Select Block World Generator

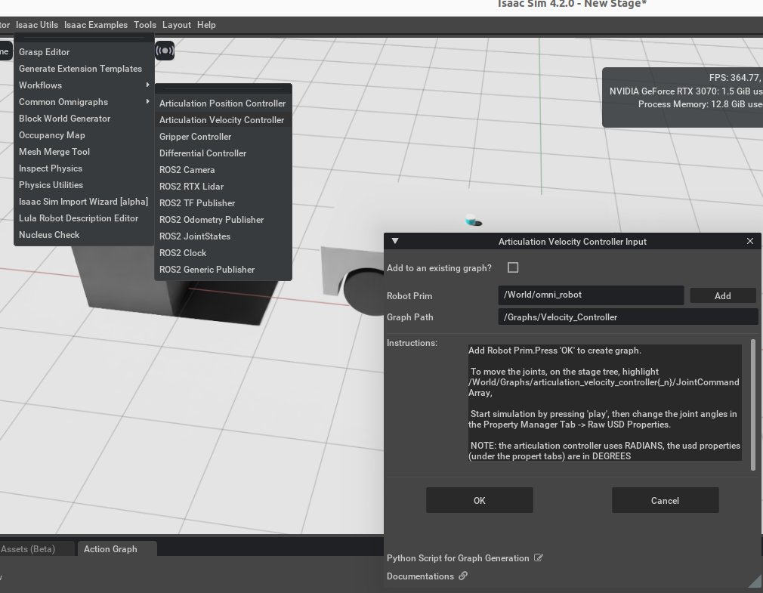pos(84,118)
